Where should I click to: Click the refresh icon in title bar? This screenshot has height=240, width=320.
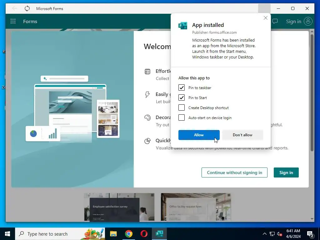pos(27,8)
